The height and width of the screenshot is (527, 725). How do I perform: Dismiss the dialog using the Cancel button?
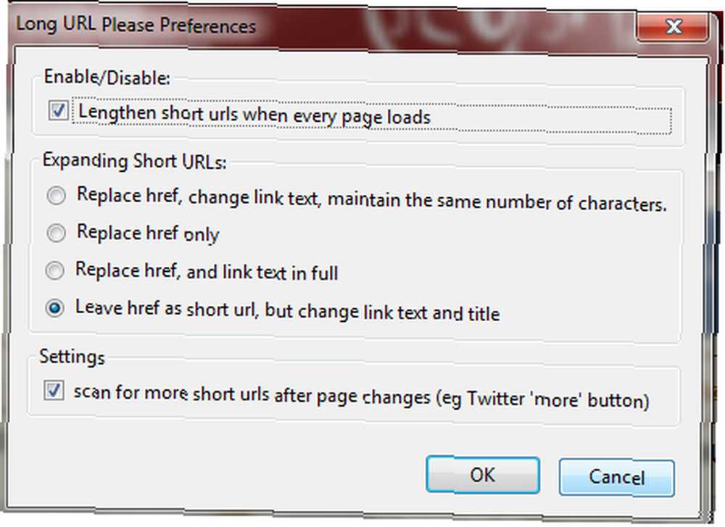(617, 477)
